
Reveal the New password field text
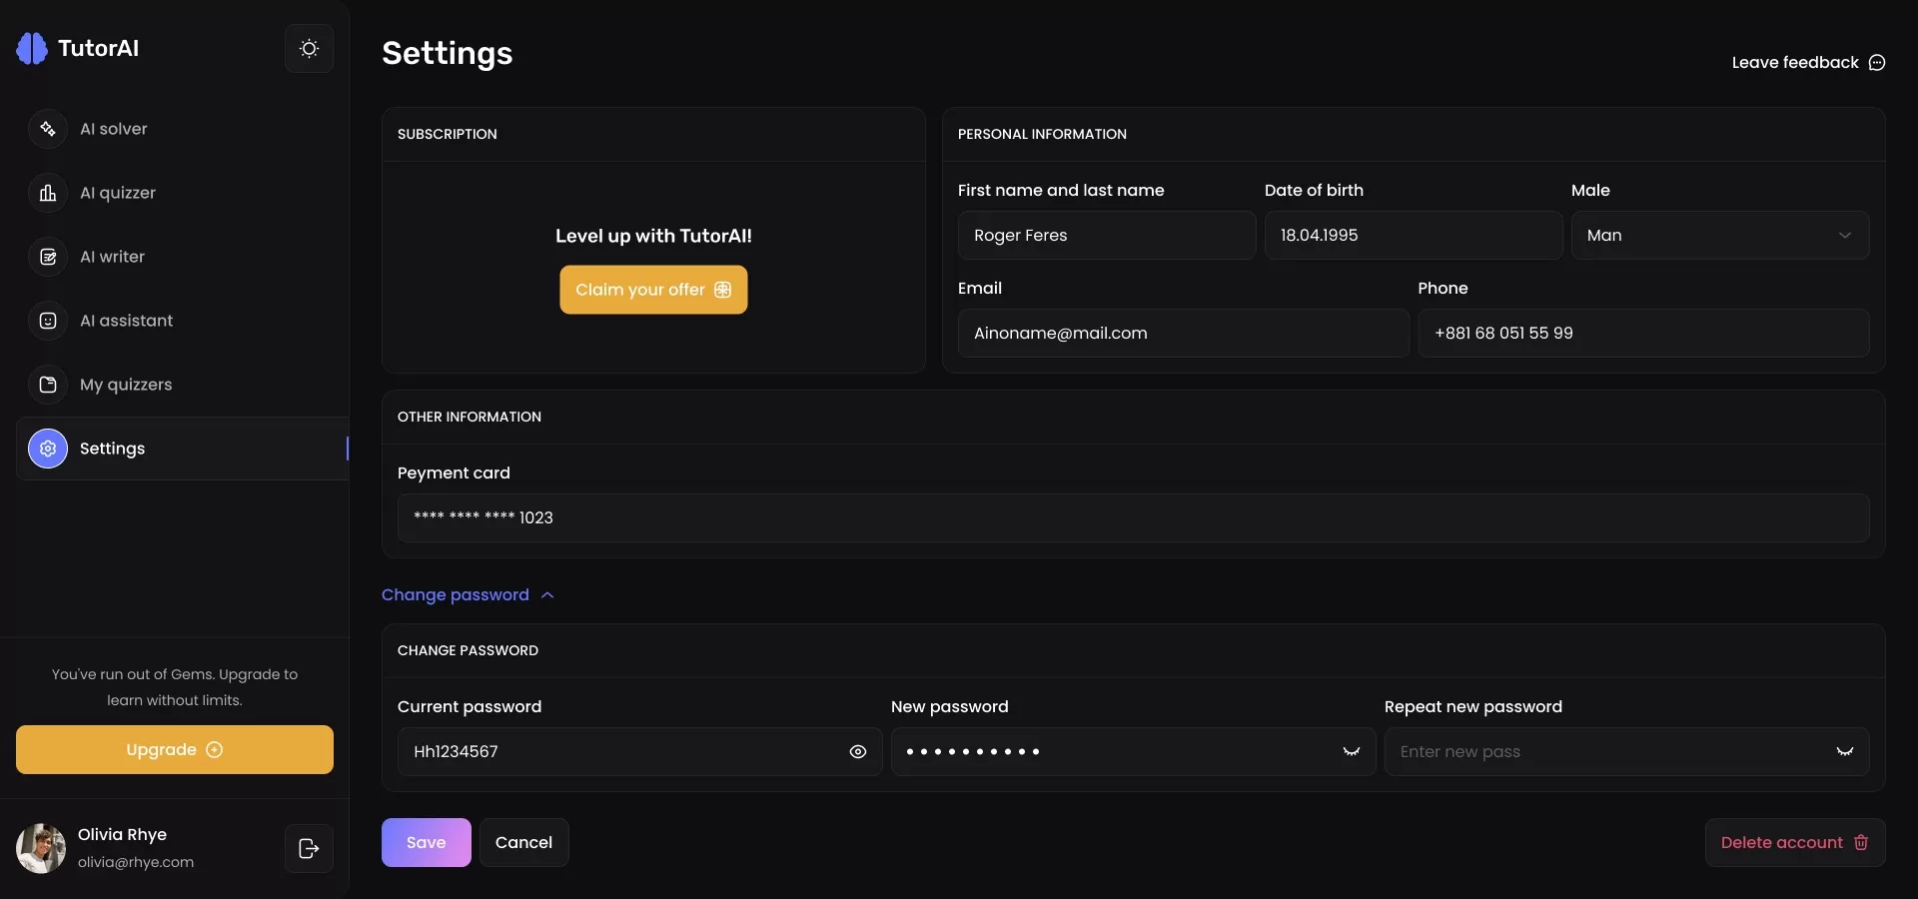1351,752
